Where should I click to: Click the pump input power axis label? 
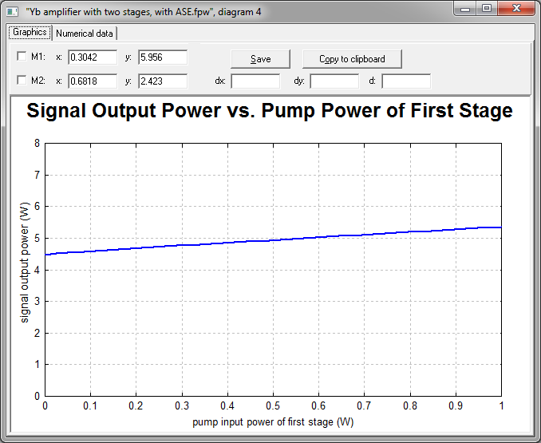point(272,421)
